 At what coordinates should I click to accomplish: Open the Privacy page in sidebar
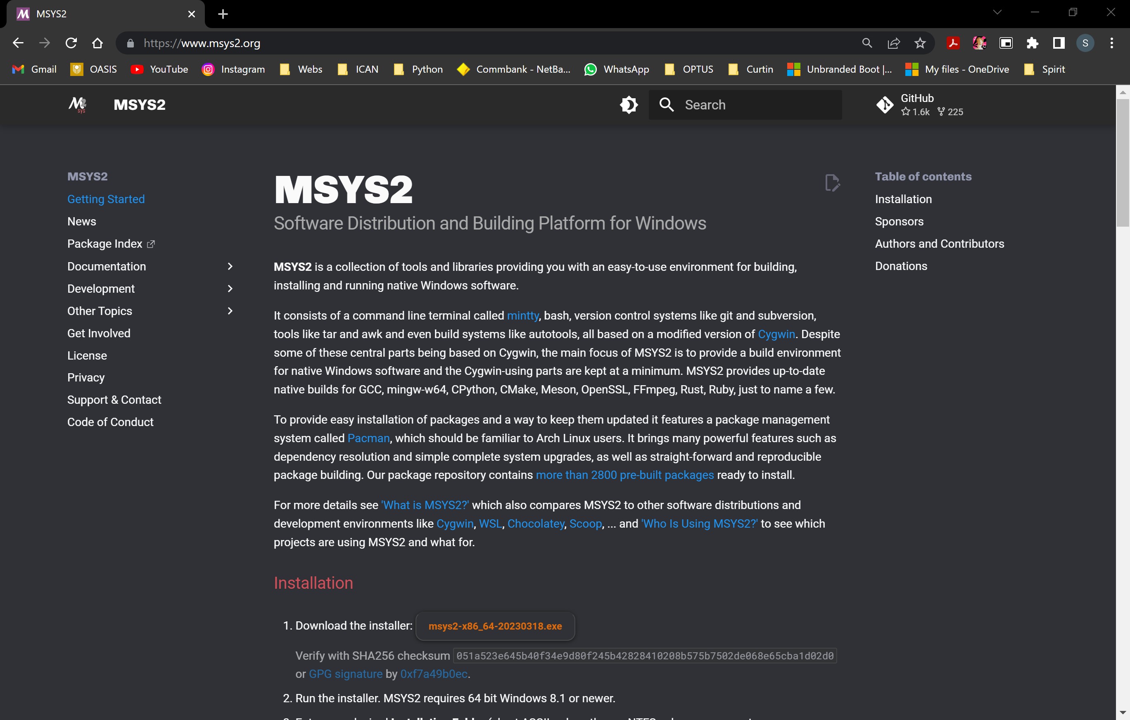(86, 378)
